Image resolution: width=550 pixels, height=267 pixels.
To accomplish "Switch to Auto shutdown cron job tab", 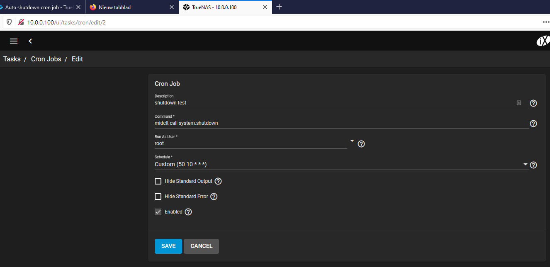I will click(39, 7).
